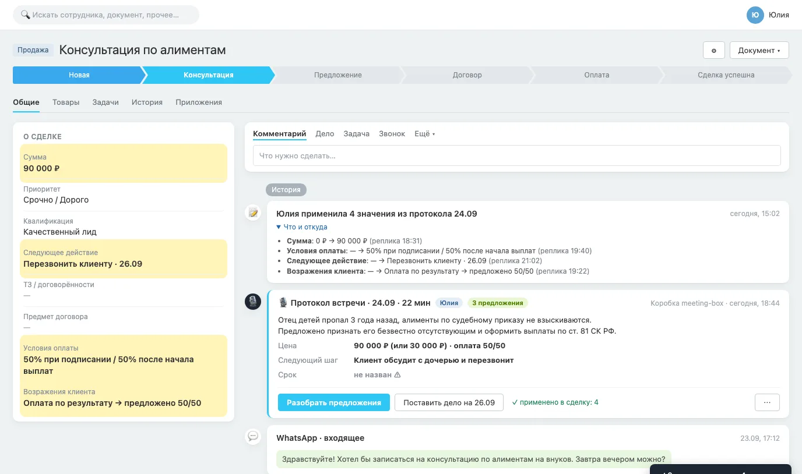Edit the Следующее действие field value

point(83,264)
